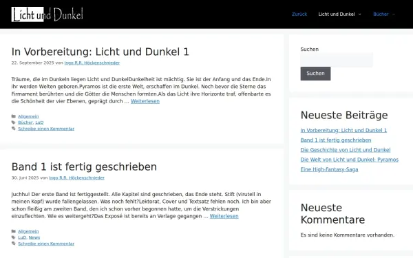Click the tag icon beside Bücher, LuD
The width and height of the screenshot is (413, 258).
point(14,122)
